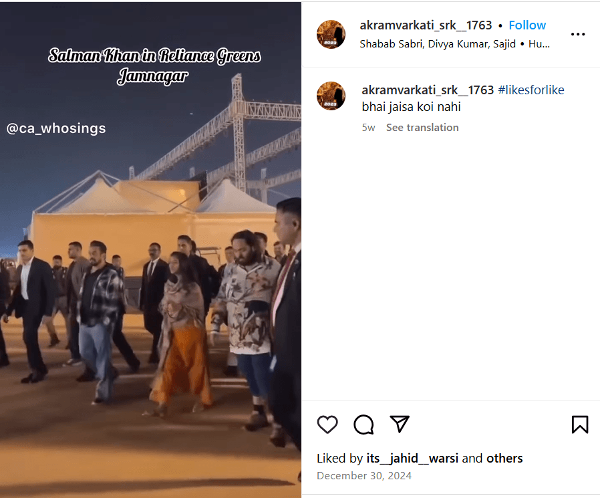Open akramvarkati_srk__1763 username in caption

(x=428, y=90)
